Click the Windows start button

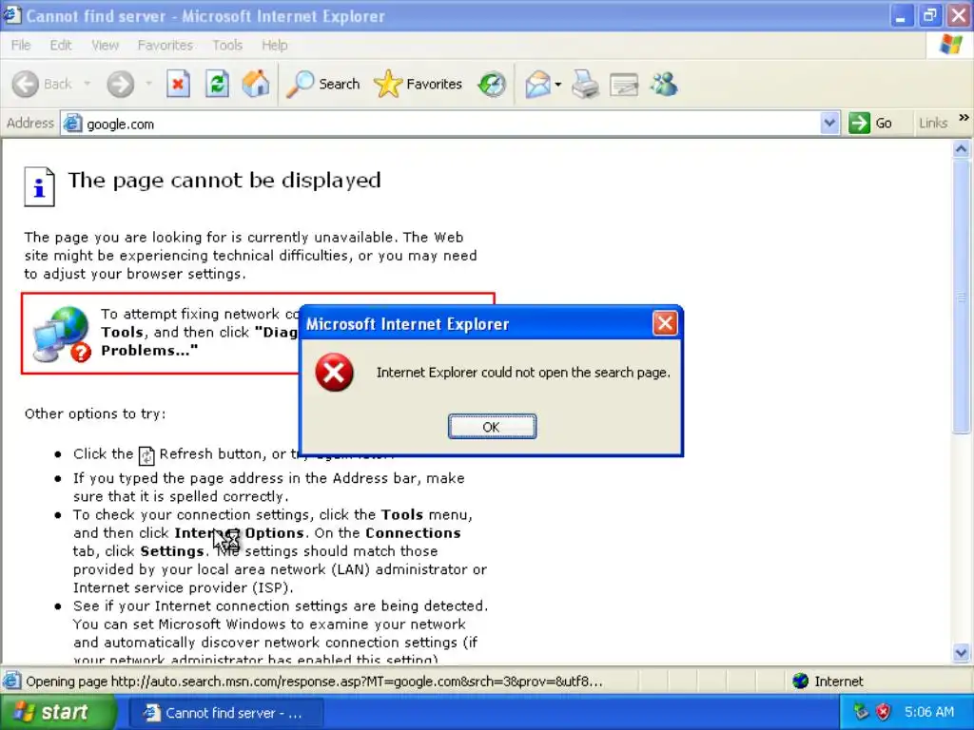(58, 712)
